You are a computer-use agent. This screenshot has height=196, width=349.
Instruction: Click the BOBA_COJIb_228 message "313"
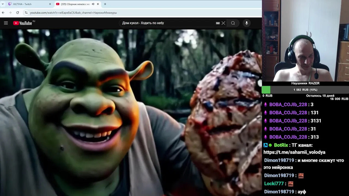[314, 137]
